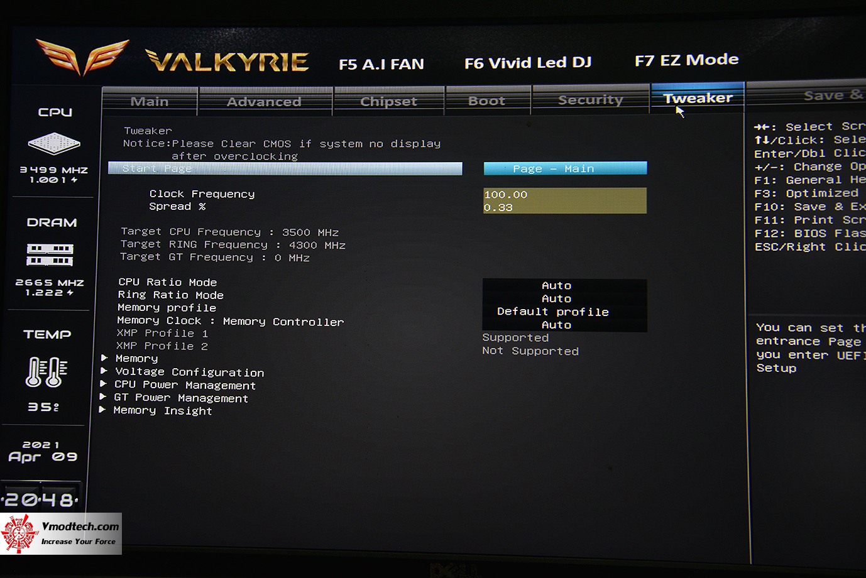Open the Page - Main dropdown value
Image resolution: width=866 pixels, height=578 pixels.
pos(565,168)
